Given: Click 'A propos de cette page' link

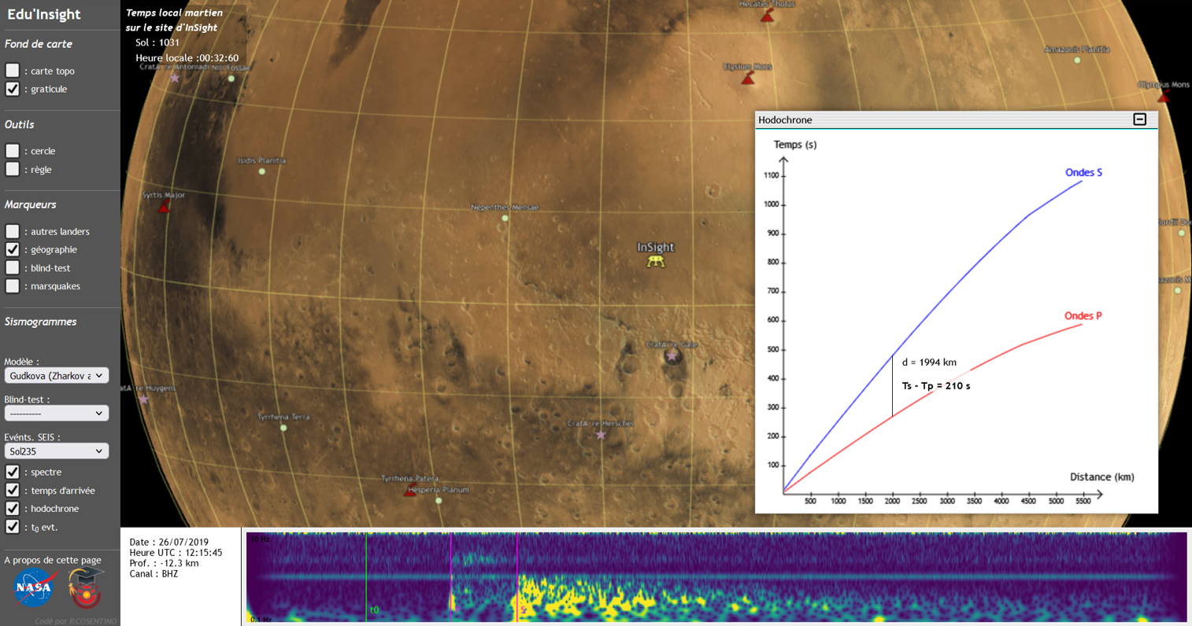Looking at the screenshot, I should (x=53, y=560).
